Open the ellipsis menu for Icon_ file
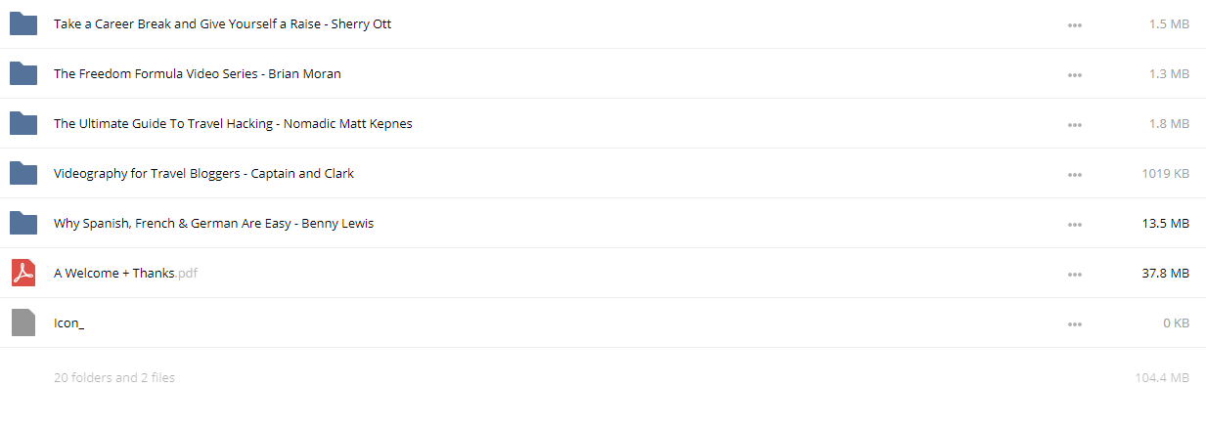1206x429 pixels. 1075,324
